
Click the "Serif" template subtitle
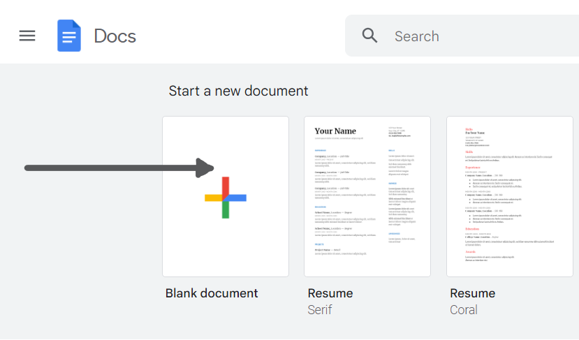coord(320,310)
